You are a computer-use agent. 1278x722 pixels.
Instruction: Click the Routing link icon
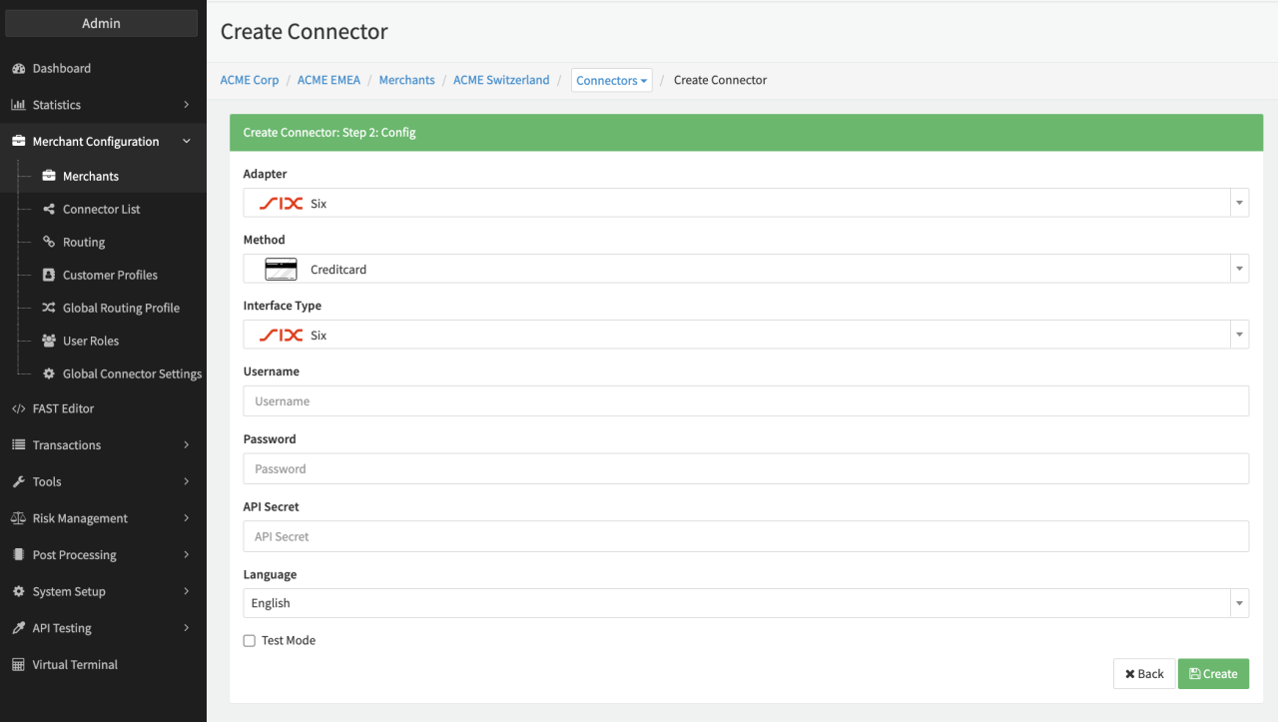click(49, 243)
